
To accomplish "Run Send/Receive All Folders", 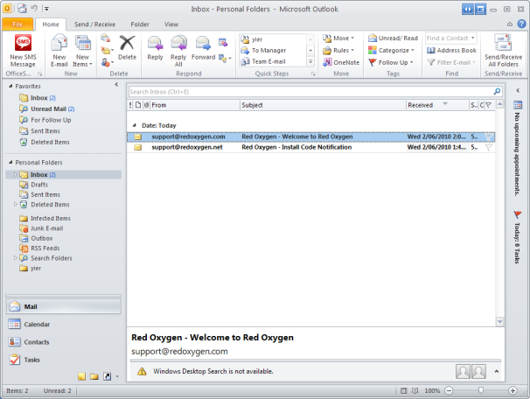I will click(x=503, y=51).
